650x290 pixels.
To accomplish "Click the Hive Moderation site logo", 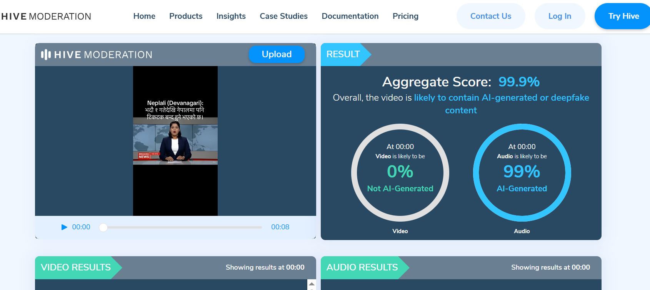I will [x=46, y=17].
